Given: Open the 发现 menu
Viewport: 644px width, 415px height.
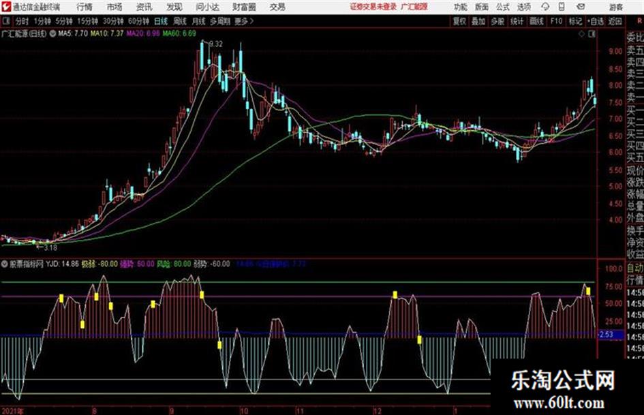Looking at the screenshot, I should pos(174,7).
